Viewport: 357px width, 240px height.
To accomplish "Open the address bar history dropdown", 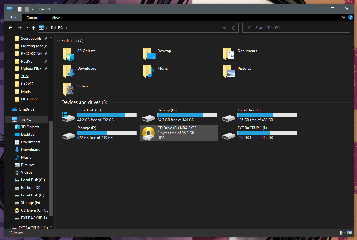I will pos(224,28).
